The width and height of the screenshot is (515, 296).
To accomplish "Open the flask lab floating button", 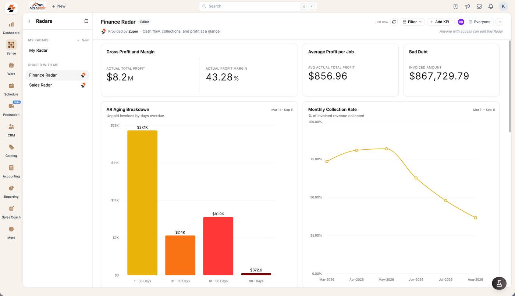I will pos(499,284).
